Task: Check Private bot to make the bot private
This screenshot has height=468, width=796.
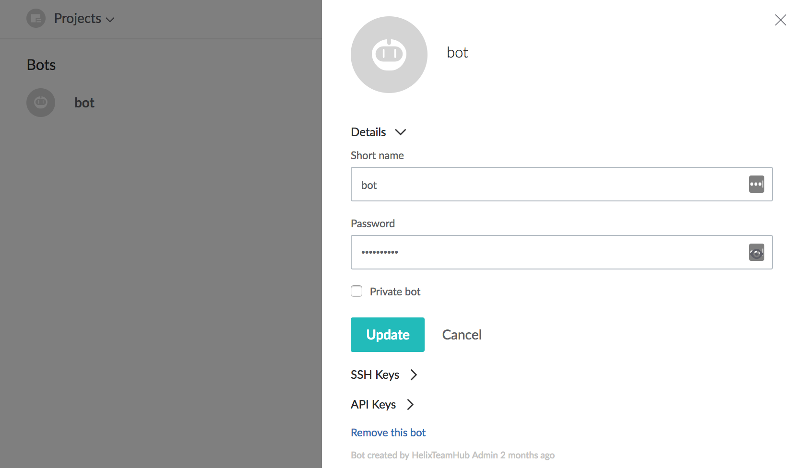Action: (356, 291)
